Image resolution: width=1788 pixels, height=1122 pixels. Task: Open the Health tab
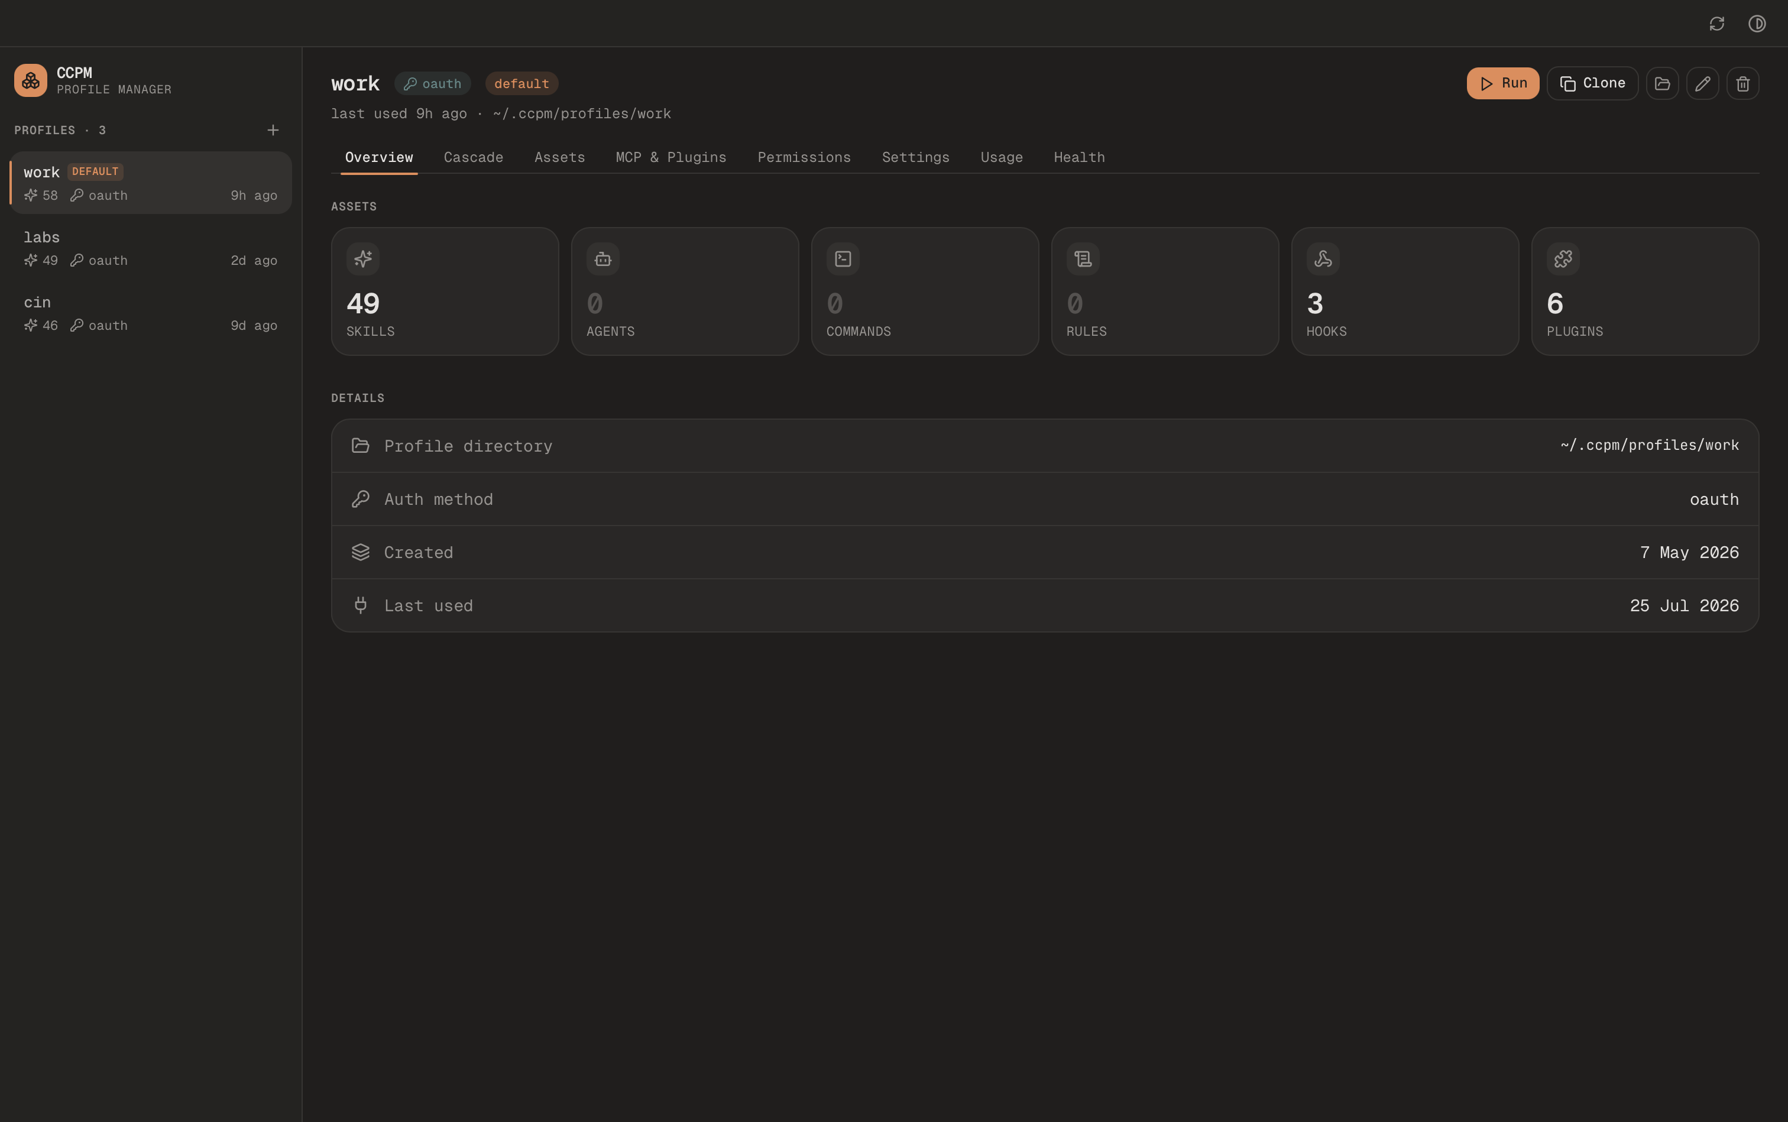point(1079,157)
